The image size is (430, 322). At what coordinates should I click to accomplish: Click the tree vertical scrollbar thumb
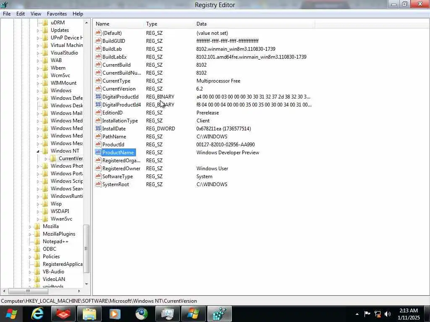click(x=86, y=249)
